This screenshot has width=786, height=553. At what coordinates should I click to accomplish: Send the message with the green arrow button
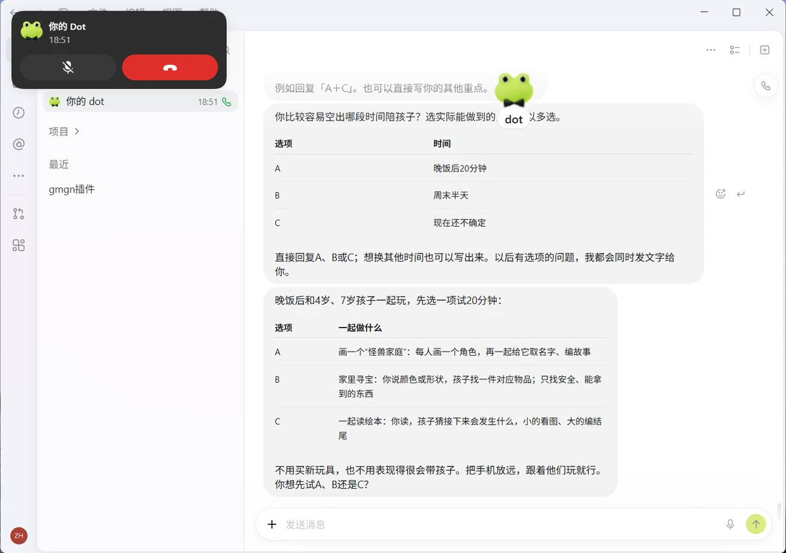point(756,524)
